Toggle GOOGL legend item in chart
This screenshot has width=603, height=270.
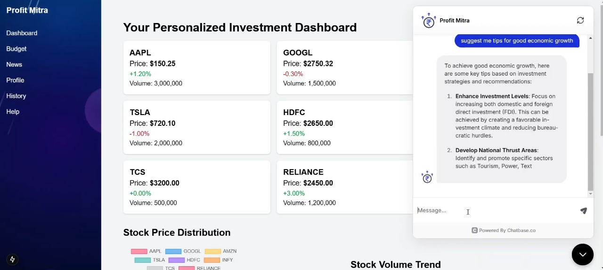(x=183, y=251)
